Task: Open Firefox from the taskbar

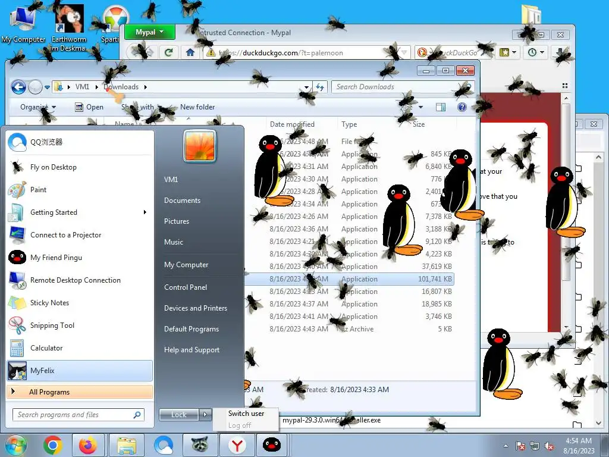Action: (x=88, y=445)
